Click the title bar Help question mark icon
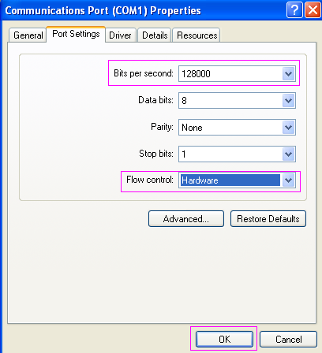 click(x=294, y=10)
